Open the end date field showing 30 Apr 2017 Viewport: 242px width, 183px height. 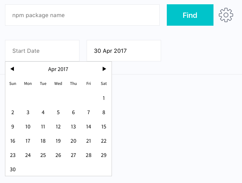click(124, 51)
